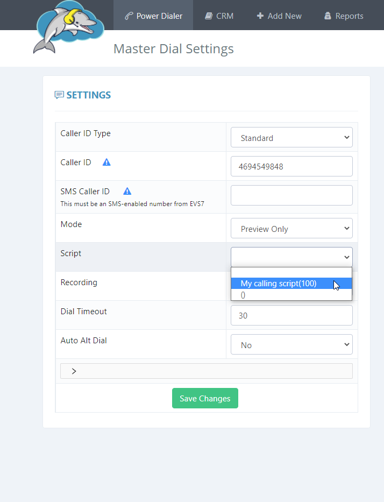Select the blank option in Script list
The image size is (384, 502).
point(291,273)
